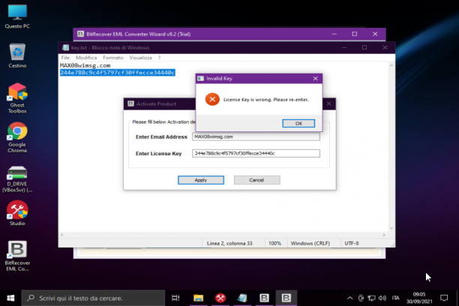Click the taskbar clock and date

[x=419, y=298]
